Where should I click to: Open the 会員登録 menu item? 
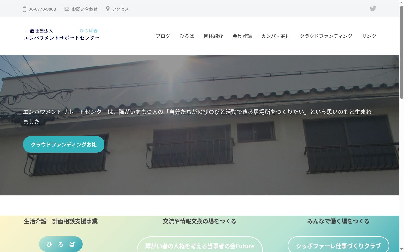(242, 36)
